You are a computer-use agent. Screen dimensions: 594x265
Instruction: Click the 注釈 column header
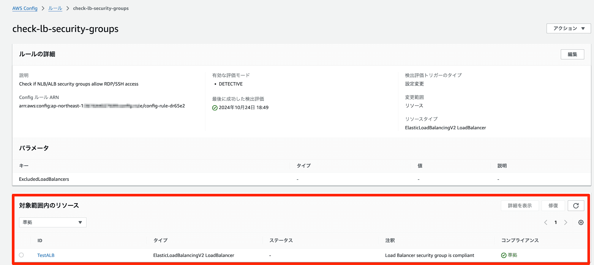[390, 240]
